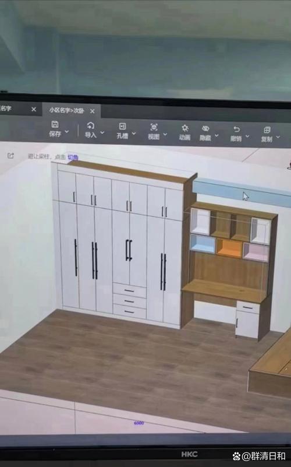
Task: Open the 导入 import tool
Action: pyautogui.click(x=91, y=130)
